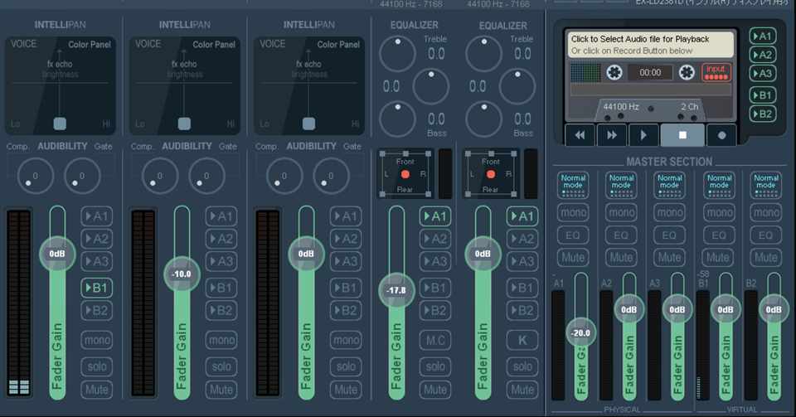
Task: Enable A1 routing on the -10.0 strip
Action: pos(221,216)
